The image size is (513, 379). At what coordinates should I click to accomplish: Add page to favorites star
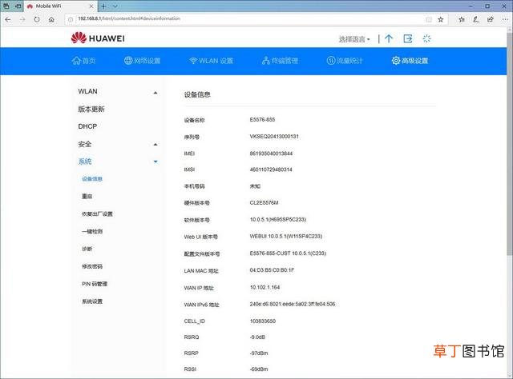[x=441, y=19]
